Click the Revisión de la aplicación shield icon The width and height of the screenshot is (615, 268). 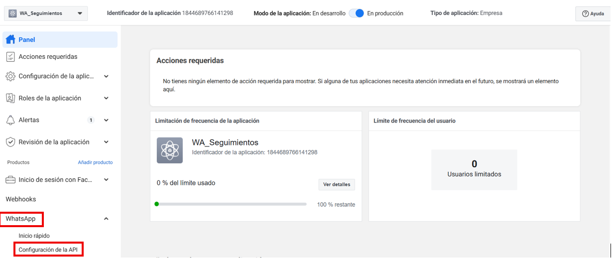pyautogui.click(x=10, y=142)
